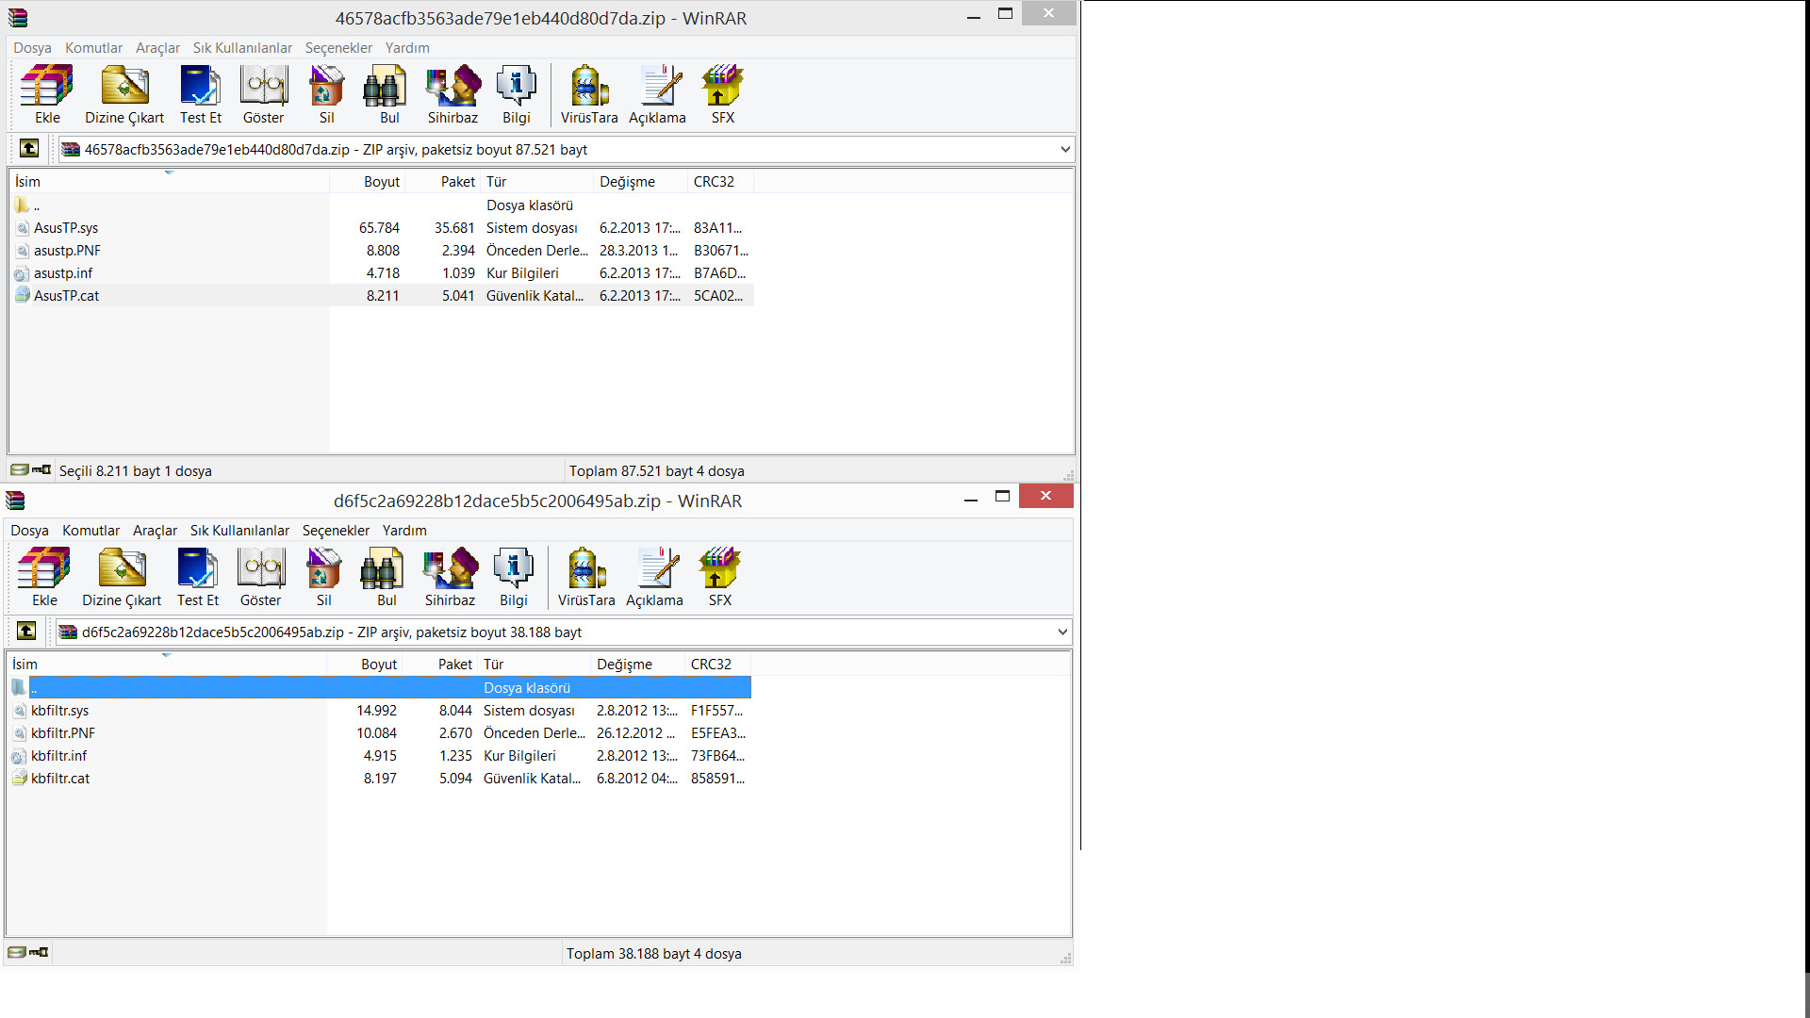
Task: Click Açıklama icon in bottom WinRAR window
Action: (655, 577)
